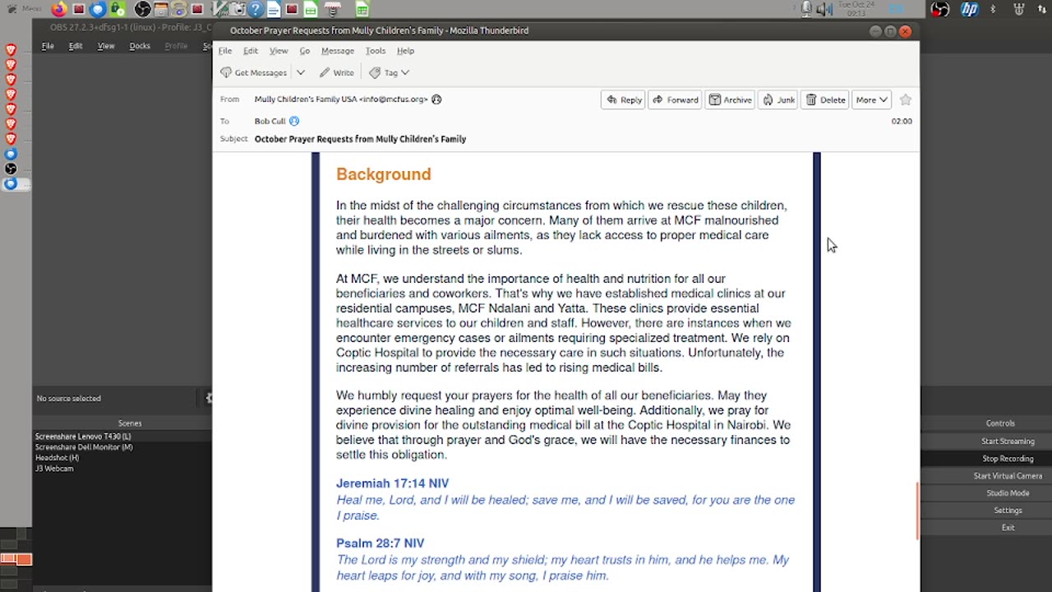Click the message scrollbar thumb
This screenshot has width=1052, height=592.
point(917,511)
